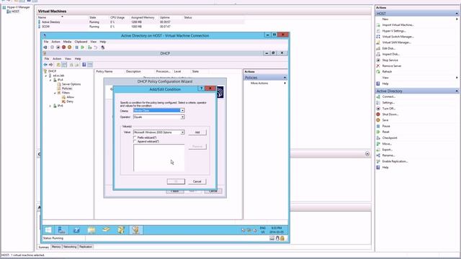461x259 pixels.
Task: Click the DHCP app icon in VM taskbar
Action: click(136, 230)
